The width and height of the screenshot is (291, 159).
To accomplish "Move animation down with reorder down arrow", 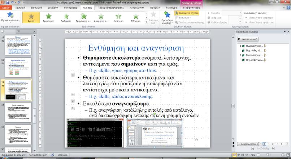I will tap(273, 149).
